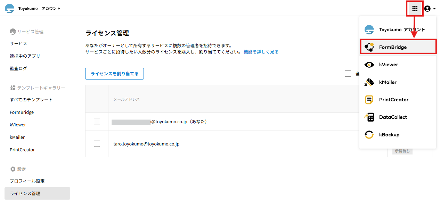Open kViewer eye icon in app menu

[x=369, y=65]
